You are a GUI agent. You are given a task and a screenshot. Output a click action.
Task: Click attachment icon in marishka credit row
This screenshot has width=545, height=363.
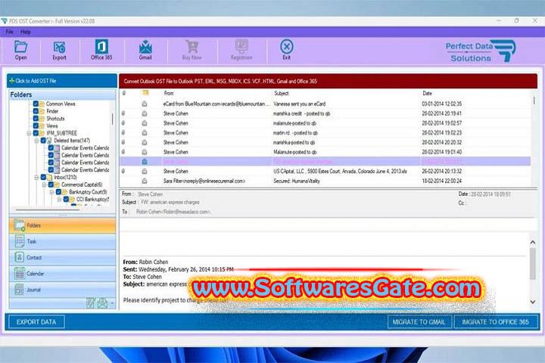[123, 113]
